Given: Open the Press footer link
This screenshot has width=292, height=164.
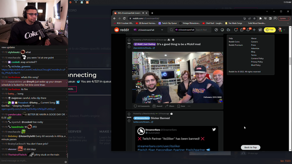Looking at the screenshot, I should point(253,45).
